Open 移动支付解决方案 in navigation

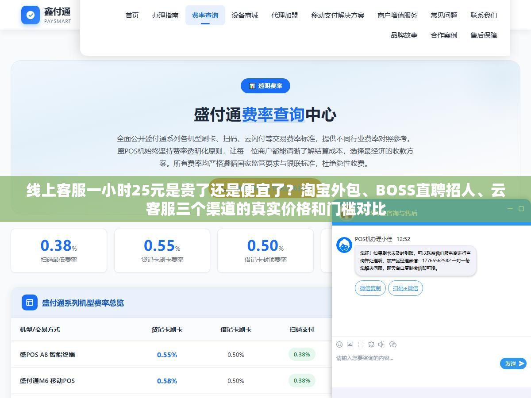[338, 15]
